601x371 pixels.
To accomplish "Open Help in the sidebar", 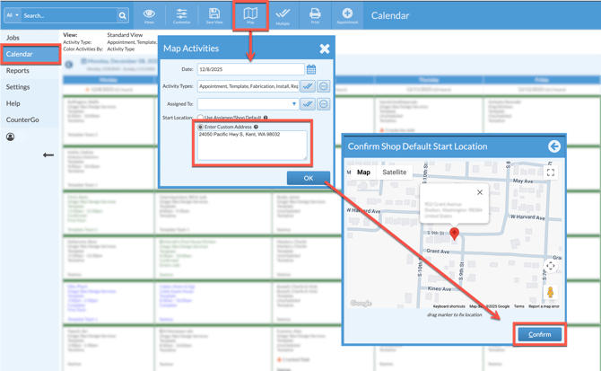I will click(13, 103).
